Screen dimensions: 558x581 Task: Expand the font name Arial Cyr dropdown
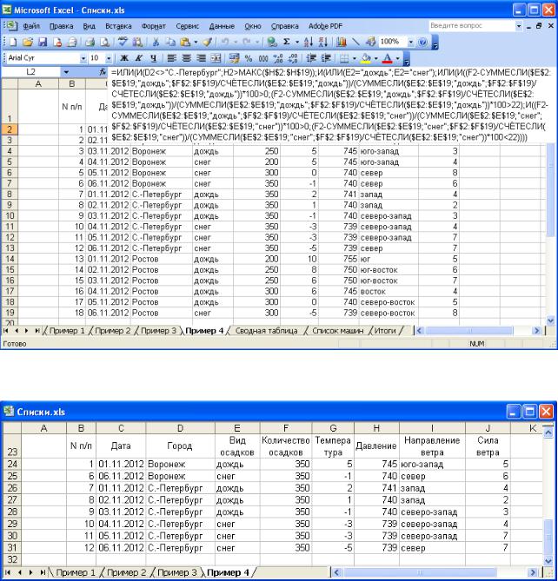[83, 58]
